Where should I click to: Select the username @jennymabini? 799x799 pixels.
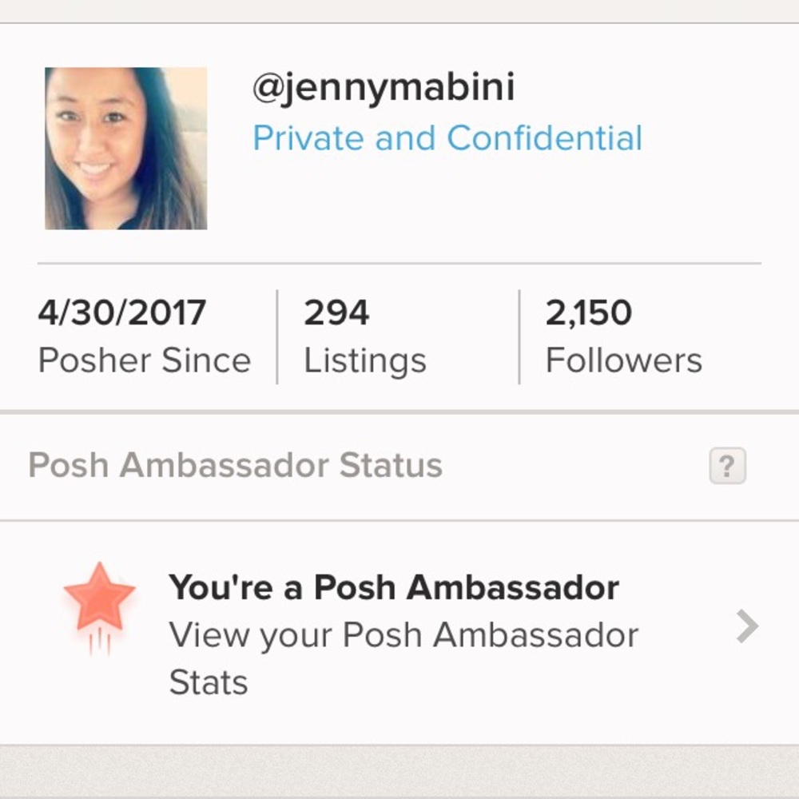[384, 85]
